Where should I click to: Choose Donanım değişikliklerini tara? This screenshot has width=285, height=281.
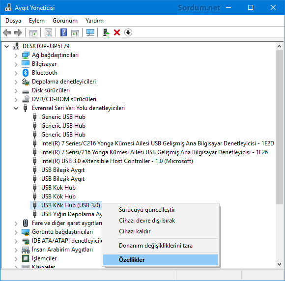pyautogui.click(x=161, y=246)
